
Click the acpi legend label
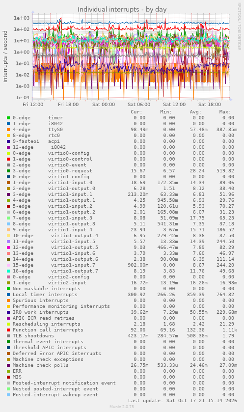54,141
